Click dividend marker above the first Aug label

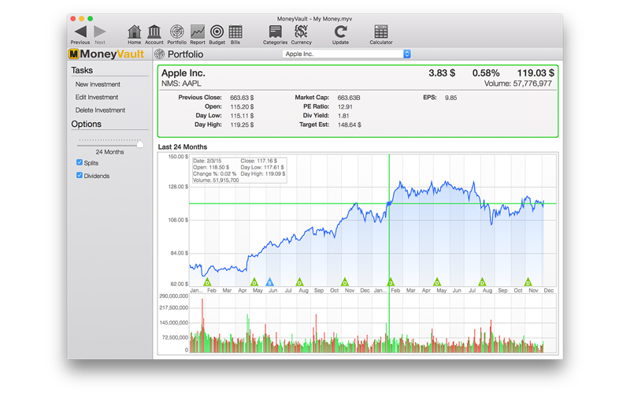(299, 282)
